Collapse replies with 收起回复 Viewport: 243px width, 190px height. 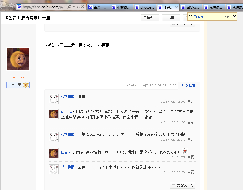point(189,85)
